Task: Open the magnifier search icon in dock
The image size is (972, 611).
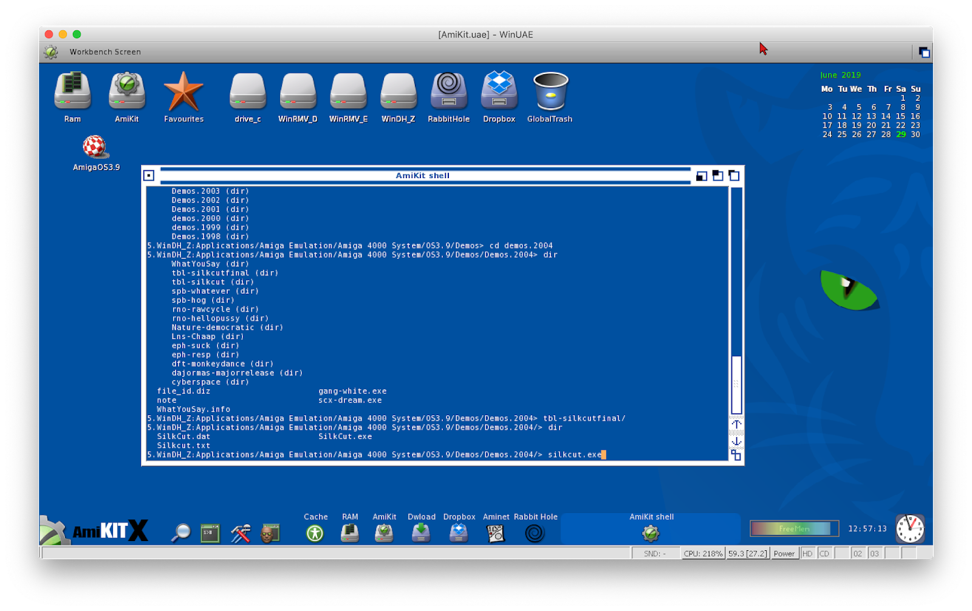Action: click(x=180, y=533)
